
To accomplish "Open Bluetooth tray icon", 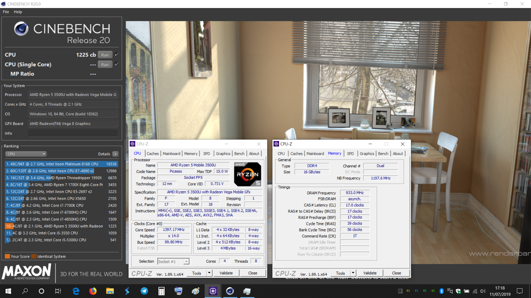I will pos(442,291).
